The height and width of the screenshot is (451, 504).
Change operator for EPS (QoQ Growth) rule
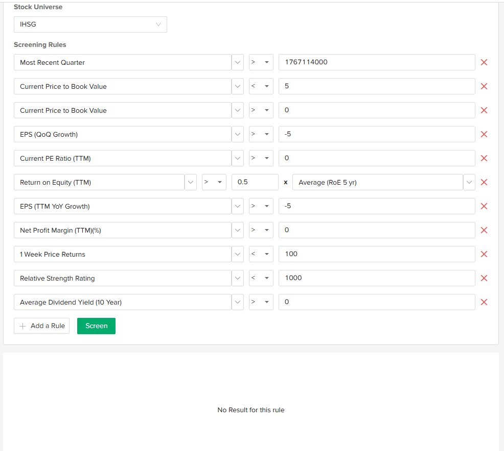[x=261, y=134]
